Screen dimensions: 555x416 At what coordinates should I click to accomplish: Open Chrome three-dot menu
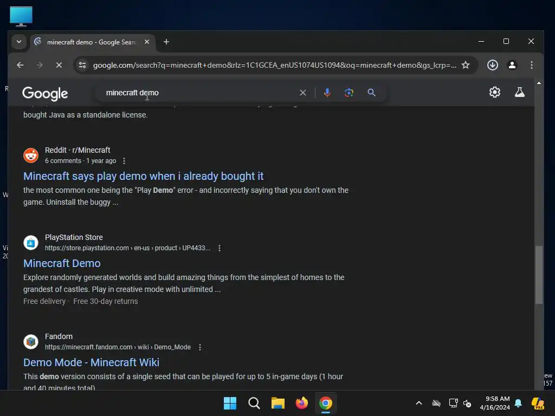tap(531, 65)
